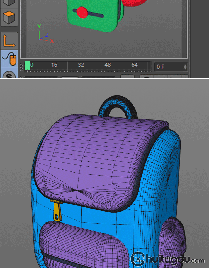Jump to frame 48 on the timeline
This screenshot has height=268, width=209.
(x=108, y=65)
